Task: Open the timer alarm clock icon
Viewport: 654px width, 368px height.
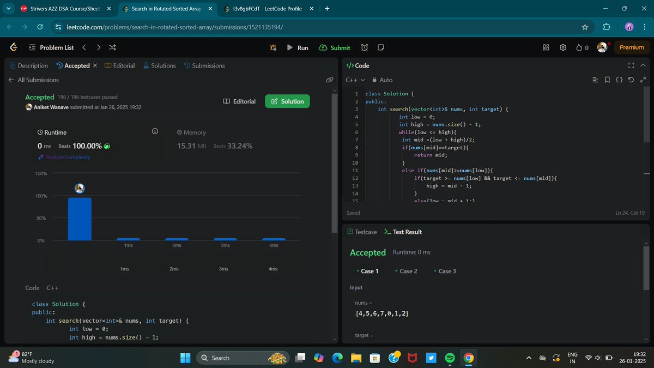Action: 365,47
